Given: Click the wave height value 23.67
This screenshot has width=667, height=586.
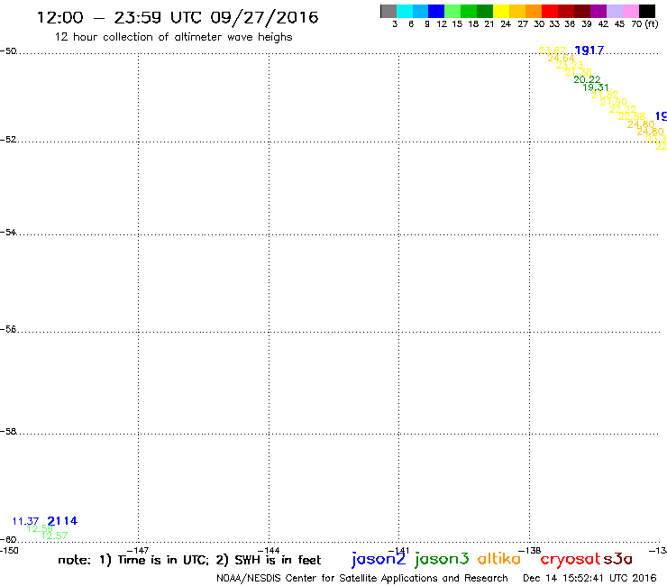Looking at the screenshot, I should [x=553, y=50].
